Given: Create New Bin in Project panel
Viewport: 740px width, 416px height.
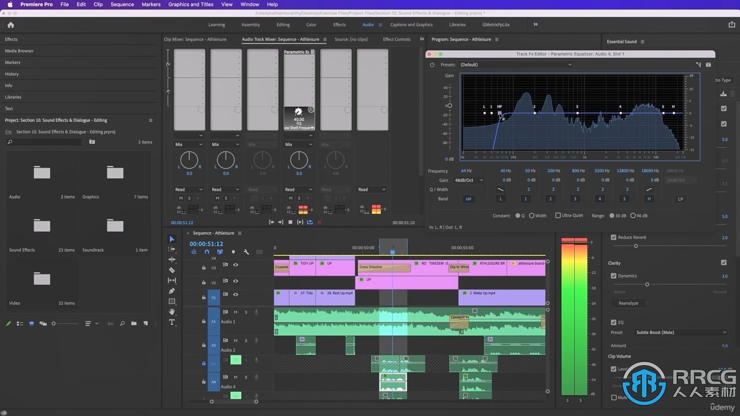Looking at the screenshot, I should [x=134, y=324].
